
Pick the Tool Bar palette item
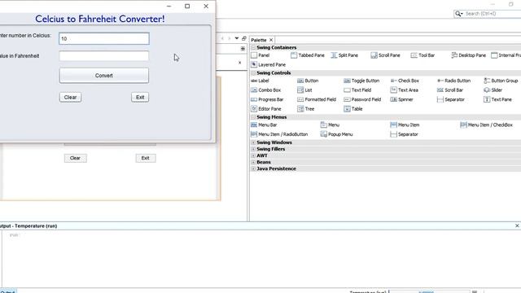pos(422,55)
